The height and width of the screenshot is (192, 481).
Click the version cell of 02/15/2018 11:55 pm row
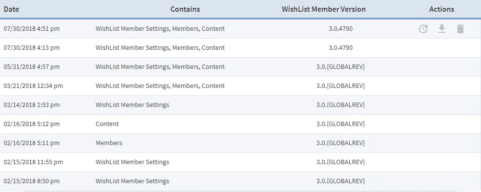340,162
